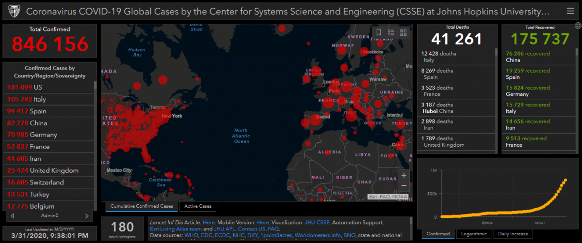Viewport: 582px width, 243px height.
Task: Zoom out on the map
Action: coord(404,186)
